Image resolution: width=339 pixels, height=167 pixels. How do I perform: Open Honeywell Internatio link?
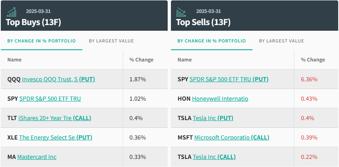(x=220, y=99)
